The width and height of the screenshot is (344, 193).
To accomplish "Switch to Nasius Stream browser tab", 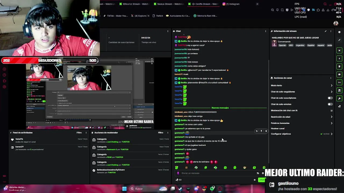I will tap(169, 4).
